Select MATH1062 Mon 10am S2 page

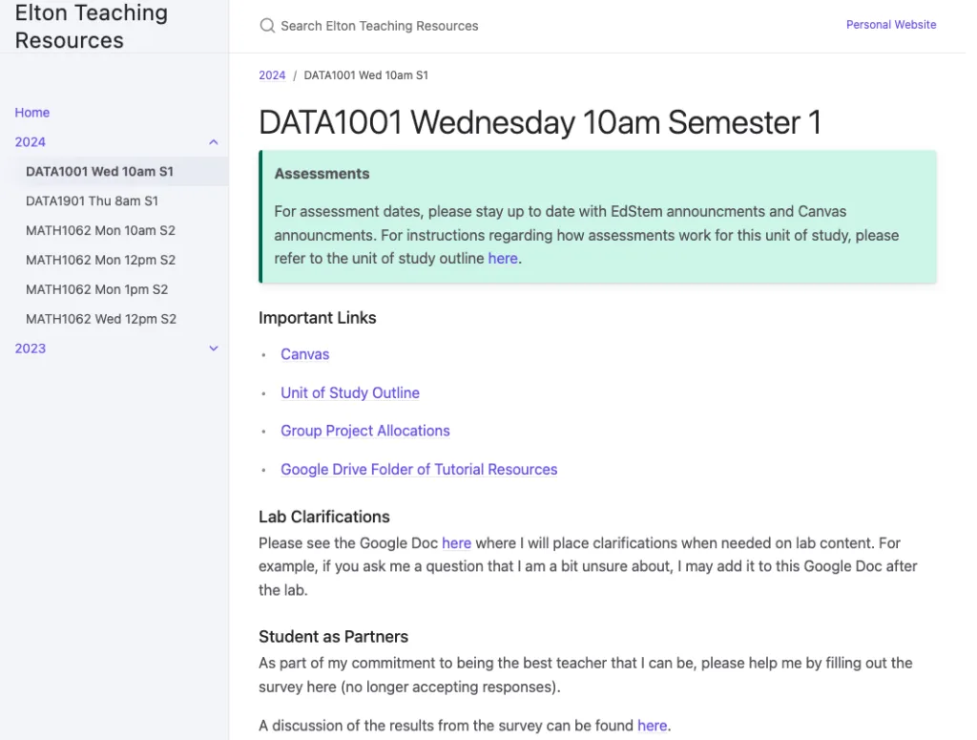tap(100, 231)
